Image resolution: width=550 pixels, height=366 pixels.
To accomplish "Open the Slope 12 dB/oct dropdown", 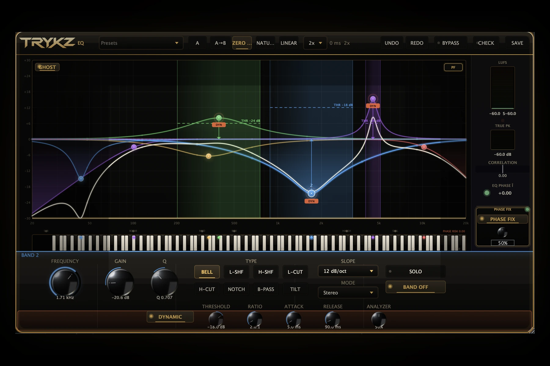I will point(348,271).
